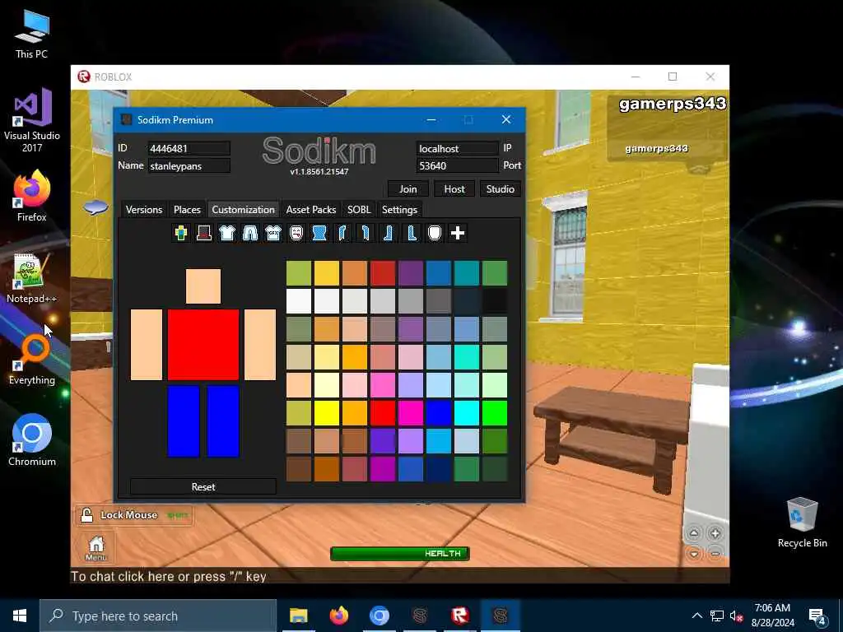This screenshot has height=632, width=843.
Task: Select the shirt icon in Sodikm toolbar
Action: pos(227,233)
